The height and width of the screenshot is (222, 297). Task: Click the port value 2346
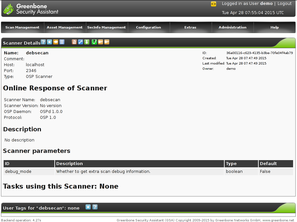point(31,71)
